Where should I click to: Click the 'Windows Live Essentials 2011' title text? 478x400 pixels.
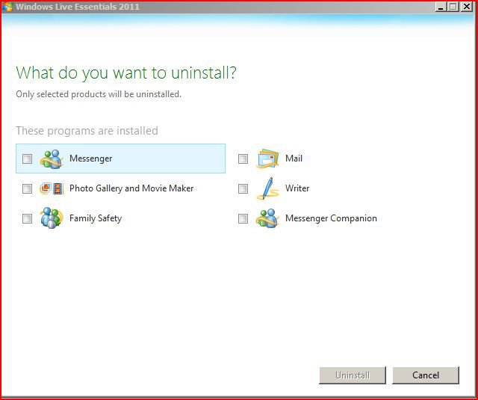point(78,7)
